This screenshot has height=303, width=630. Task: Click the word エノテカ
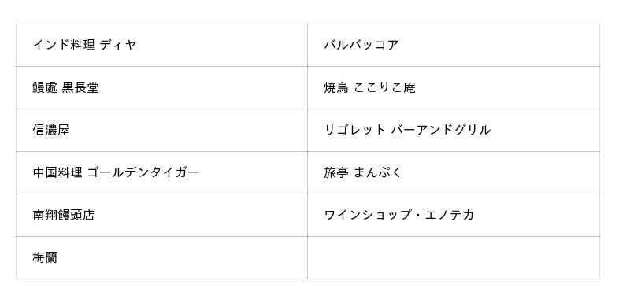click(x=449, y=215)
